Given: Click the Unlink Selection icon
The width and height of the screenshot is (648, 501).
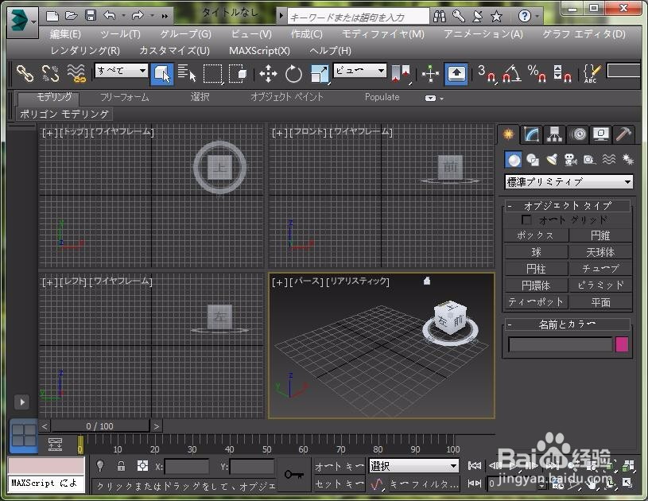Looking at the screenshot, I should [50, 74].
